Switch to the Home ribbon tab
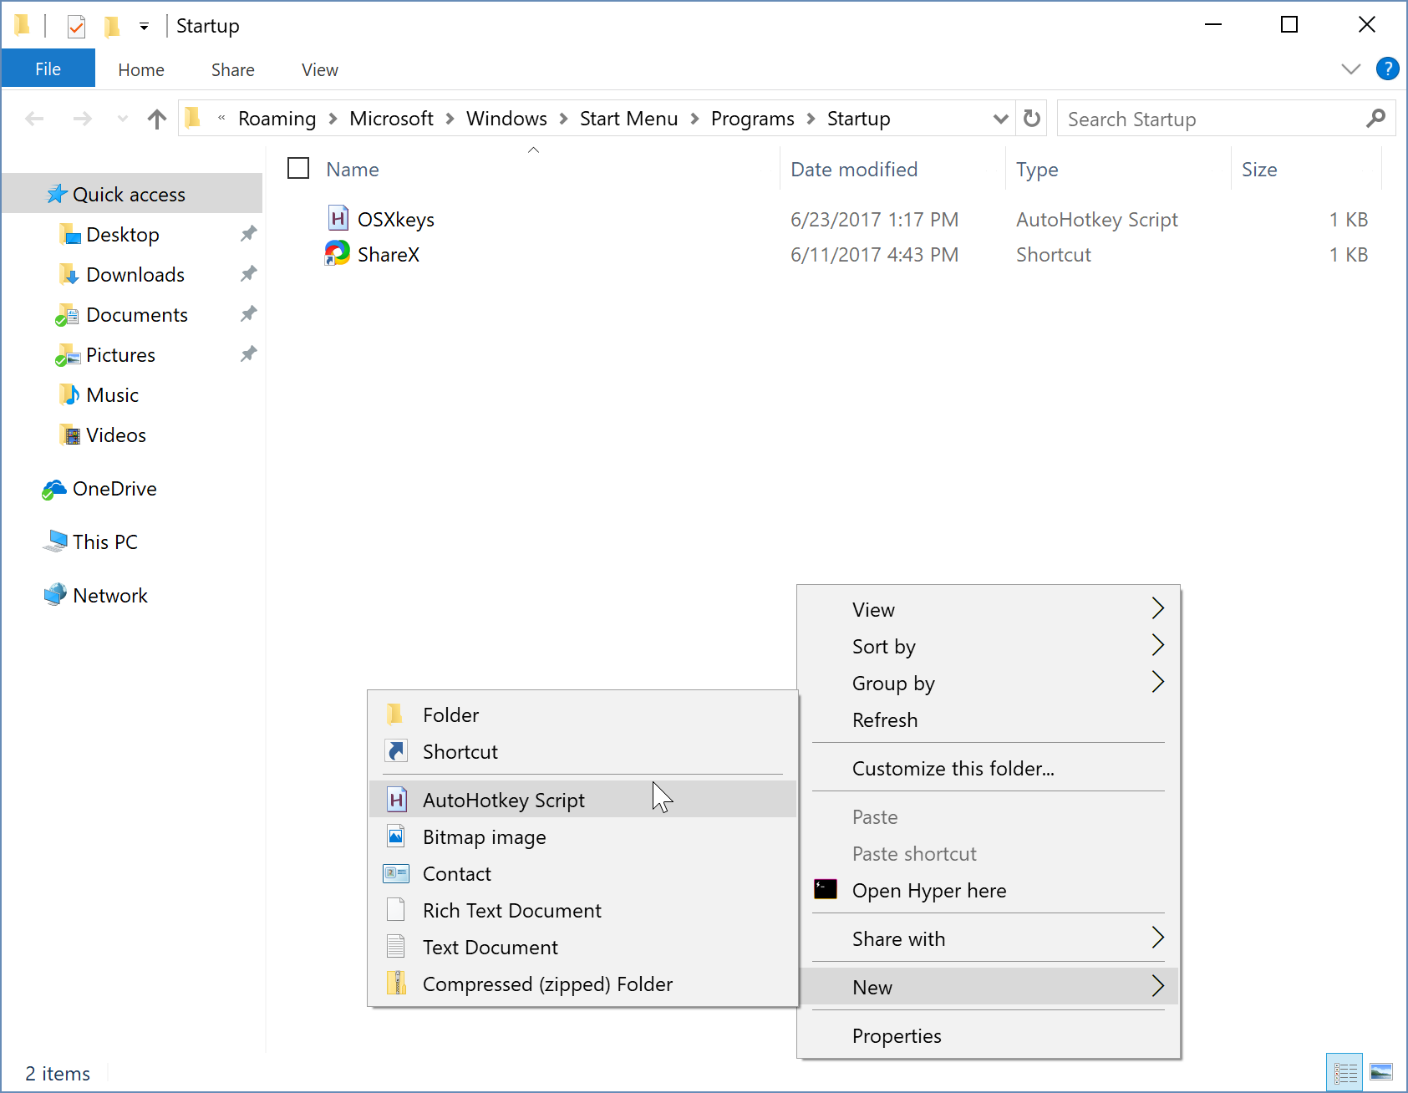The height and width of the screenshot is (1093, 1408). pyautogui.click(x=141, y=69)
